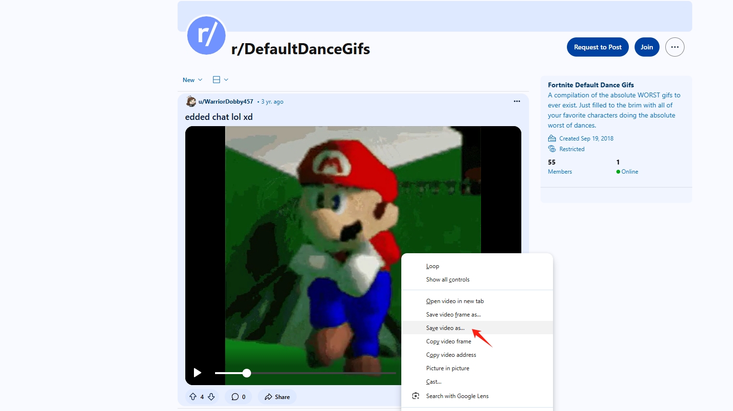Join the r/DefaultDanceGifs community

click(647, 47)
